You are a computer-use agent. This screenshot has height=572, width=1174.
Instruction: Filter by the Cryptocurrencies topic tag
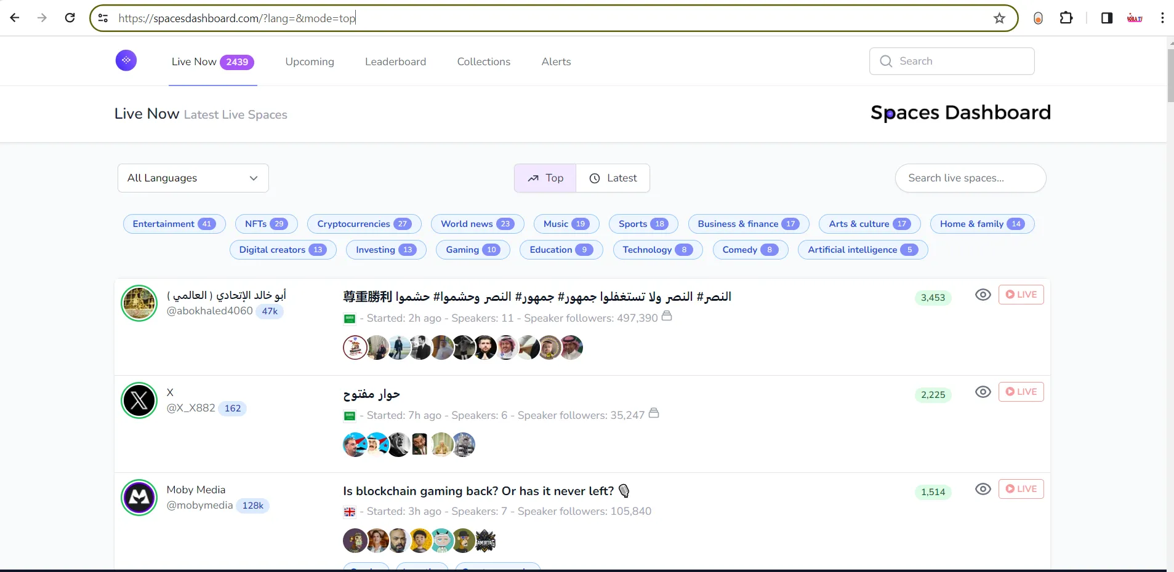pos(364,224)
